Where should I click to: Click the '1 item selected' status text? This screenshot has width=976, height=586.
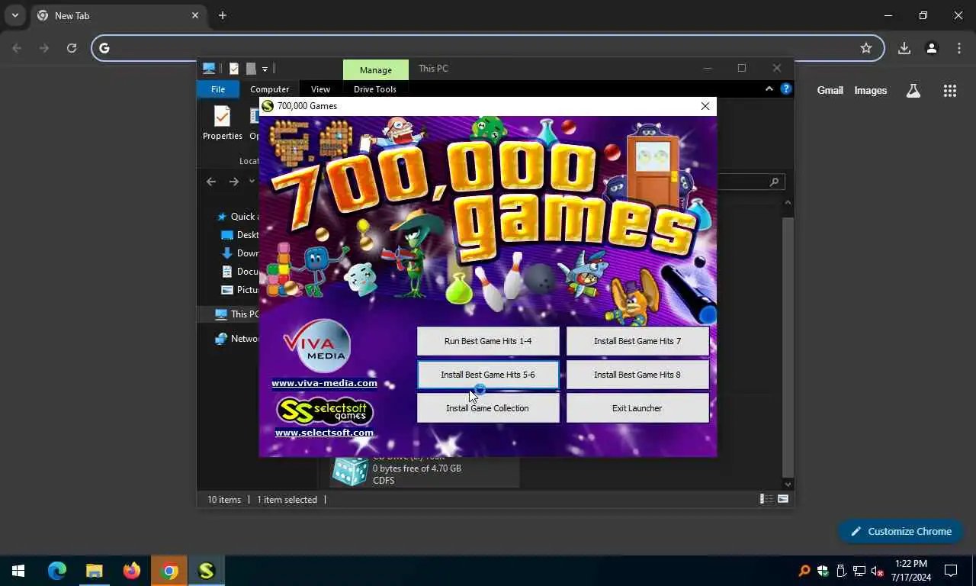(x=287, y=500)
